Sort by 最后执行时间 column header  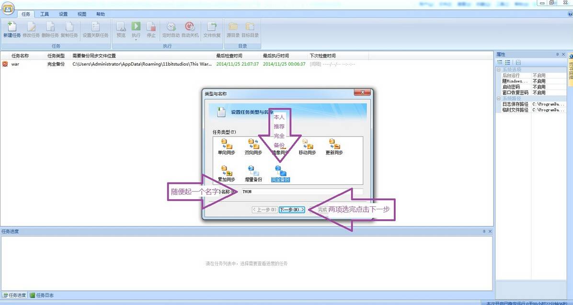point(276,56)
